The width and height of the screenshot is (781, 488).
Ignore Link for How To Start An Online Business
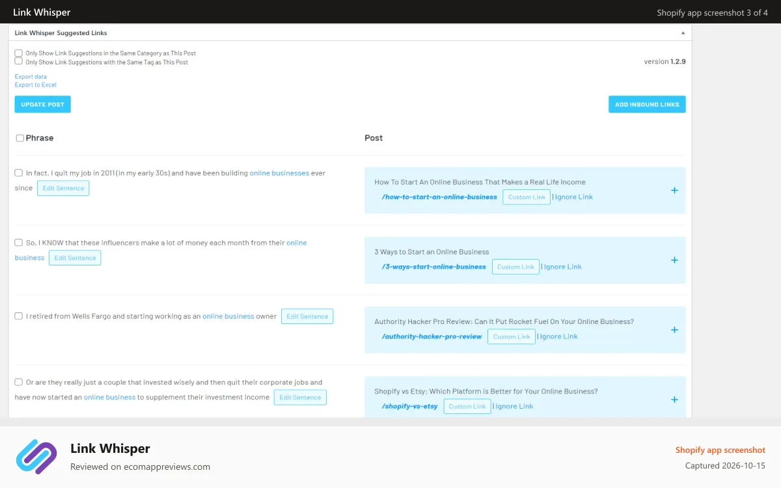click(x=574, y=197)
